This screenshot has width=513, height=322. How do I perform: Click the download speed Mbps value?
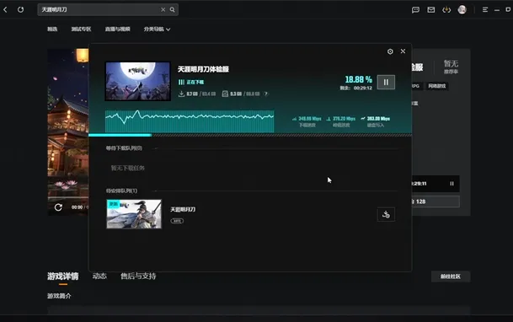[x=309, y=119]
